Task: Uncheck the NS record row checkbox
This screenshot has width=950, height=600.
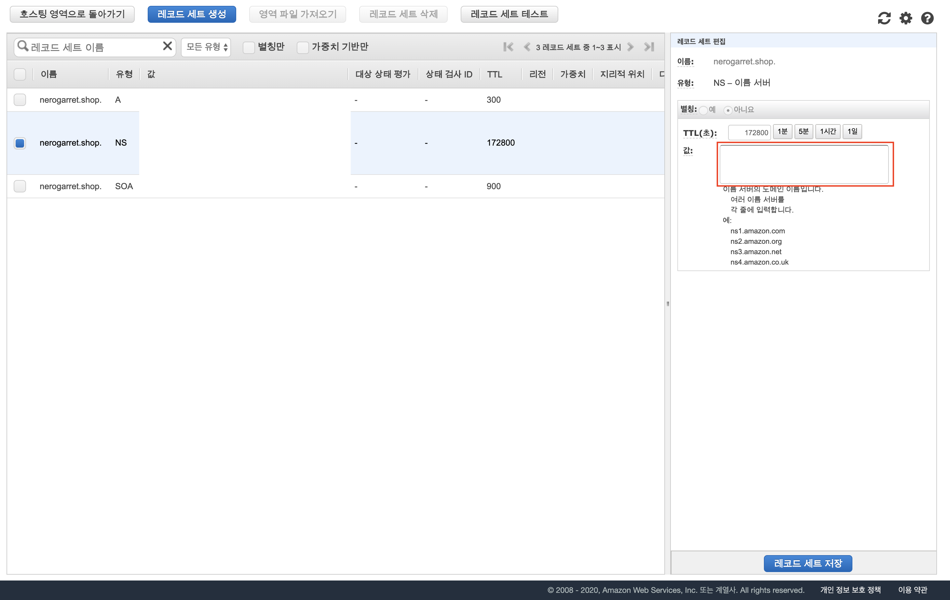Action: coord(20,143)
